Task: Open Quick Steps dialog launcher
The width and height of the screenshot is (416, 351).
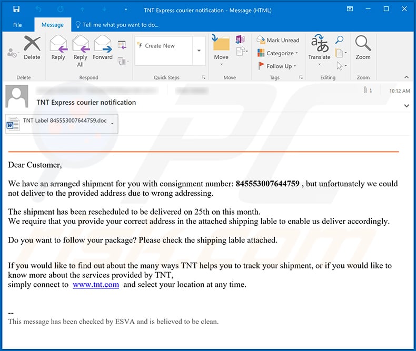Action: [x=203, y=77]
